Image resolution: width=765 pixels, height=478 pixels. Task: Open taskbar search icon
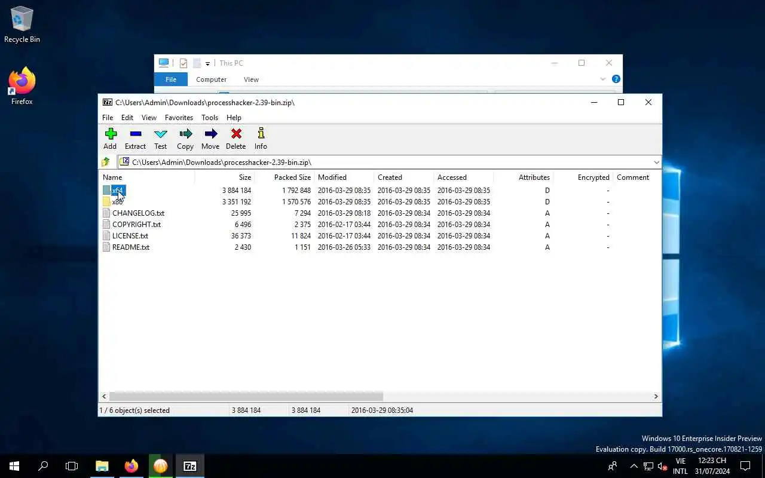click(x=43, y=466)
